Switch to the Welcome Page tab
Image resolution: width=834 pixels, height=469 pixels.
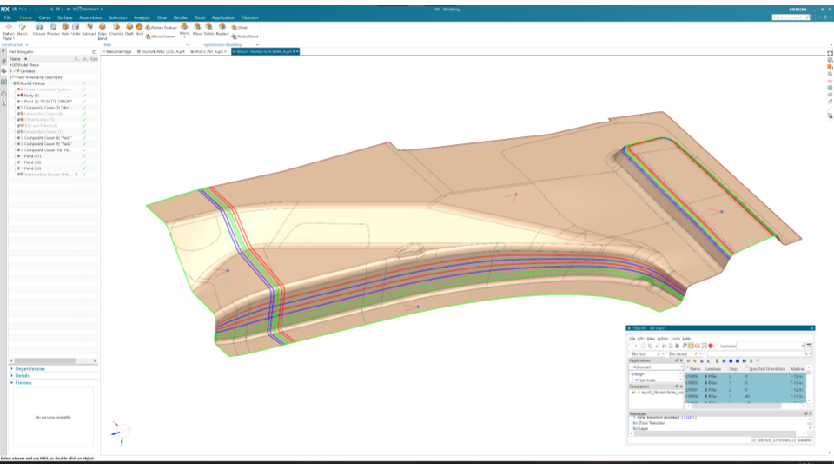pos(116,51)
